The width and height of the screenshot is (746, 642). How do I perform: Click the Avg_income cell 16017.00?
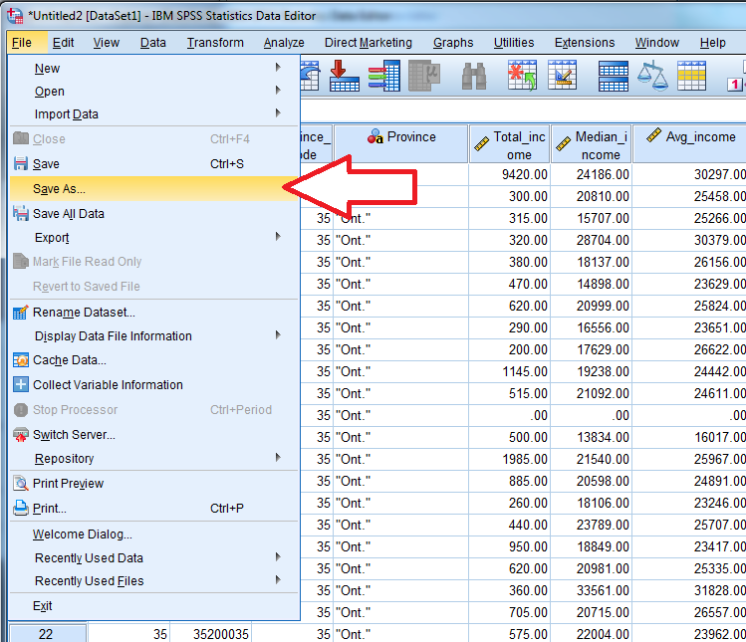[690, 437]
